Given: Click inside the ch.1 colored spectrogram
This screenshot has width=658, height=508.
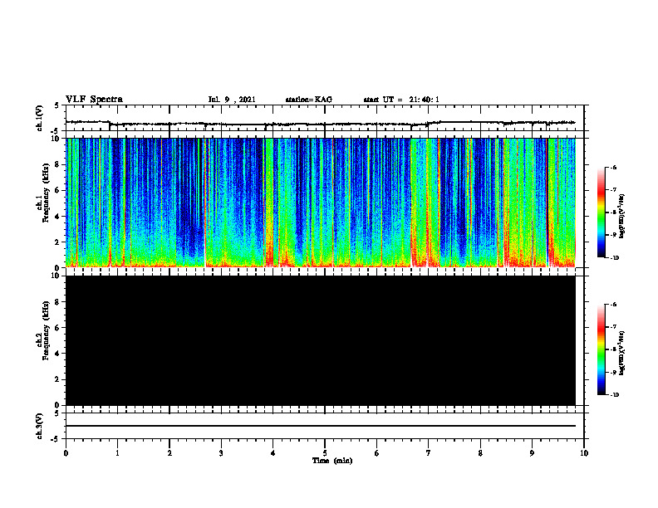Looking at the screenshot, I should 321,203.
